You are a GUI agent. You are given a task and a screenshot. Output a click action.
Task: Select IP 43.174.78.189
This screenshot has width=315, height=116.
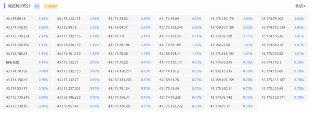pos(170,45)
